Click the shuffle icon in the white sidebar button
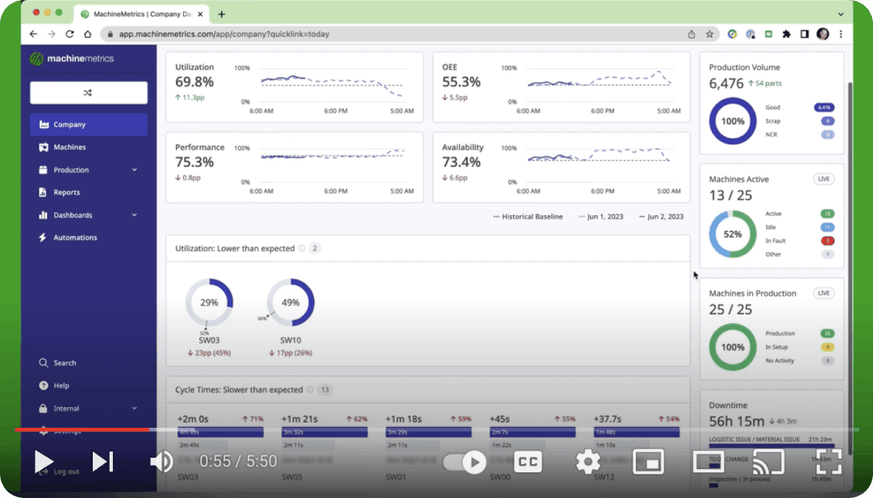873x498 pixels. [87, 93]
